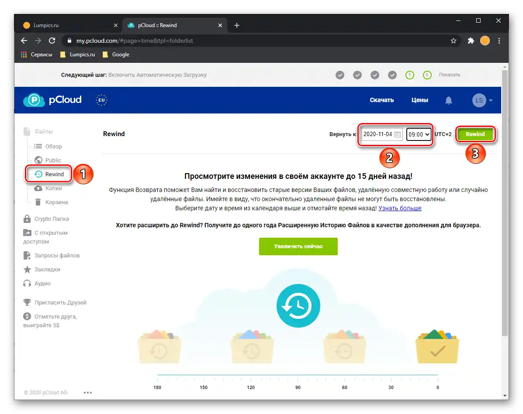
Task: Open Закладки in the sidebar
Action: [42, 270]
